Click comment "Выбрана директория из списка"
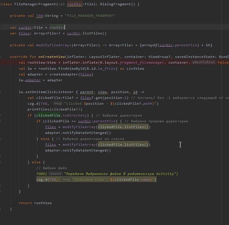 (90, 139)
